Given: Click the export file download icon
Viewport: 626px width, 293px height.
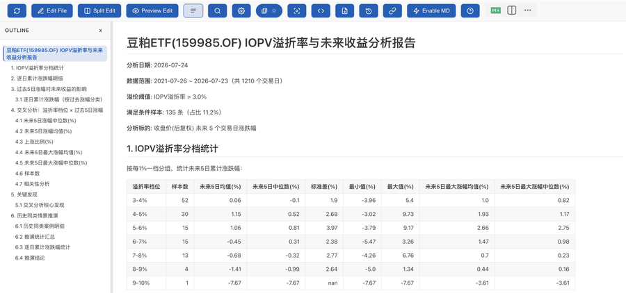Looking at the screenshot, I should [344, 11].
